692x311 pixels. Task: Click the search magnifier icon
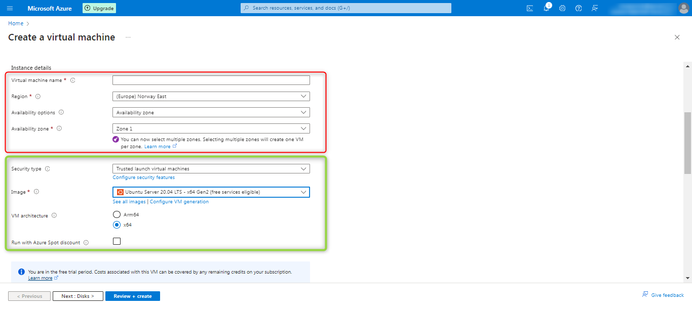coord(247,8)
